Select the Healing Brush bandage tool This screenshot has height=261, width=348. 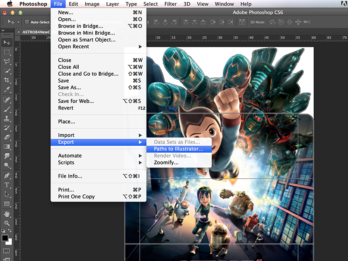(x=7, y=100)
